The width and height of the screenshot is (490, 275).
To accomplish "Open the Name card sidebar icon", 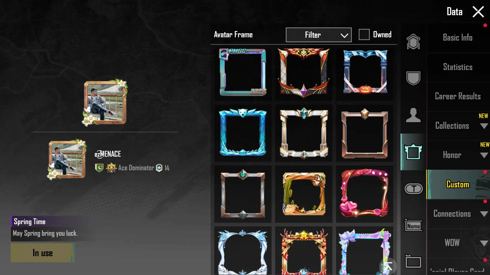I will tap(413, 225).
